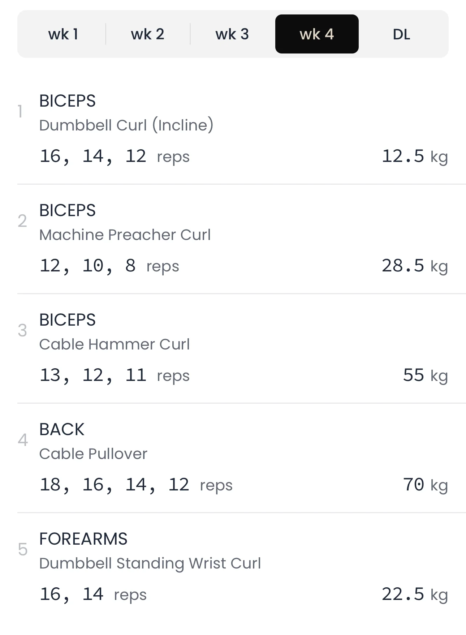Switch to the DL tab
Viewport: 466px width, 635px height.
pos(401,34)
